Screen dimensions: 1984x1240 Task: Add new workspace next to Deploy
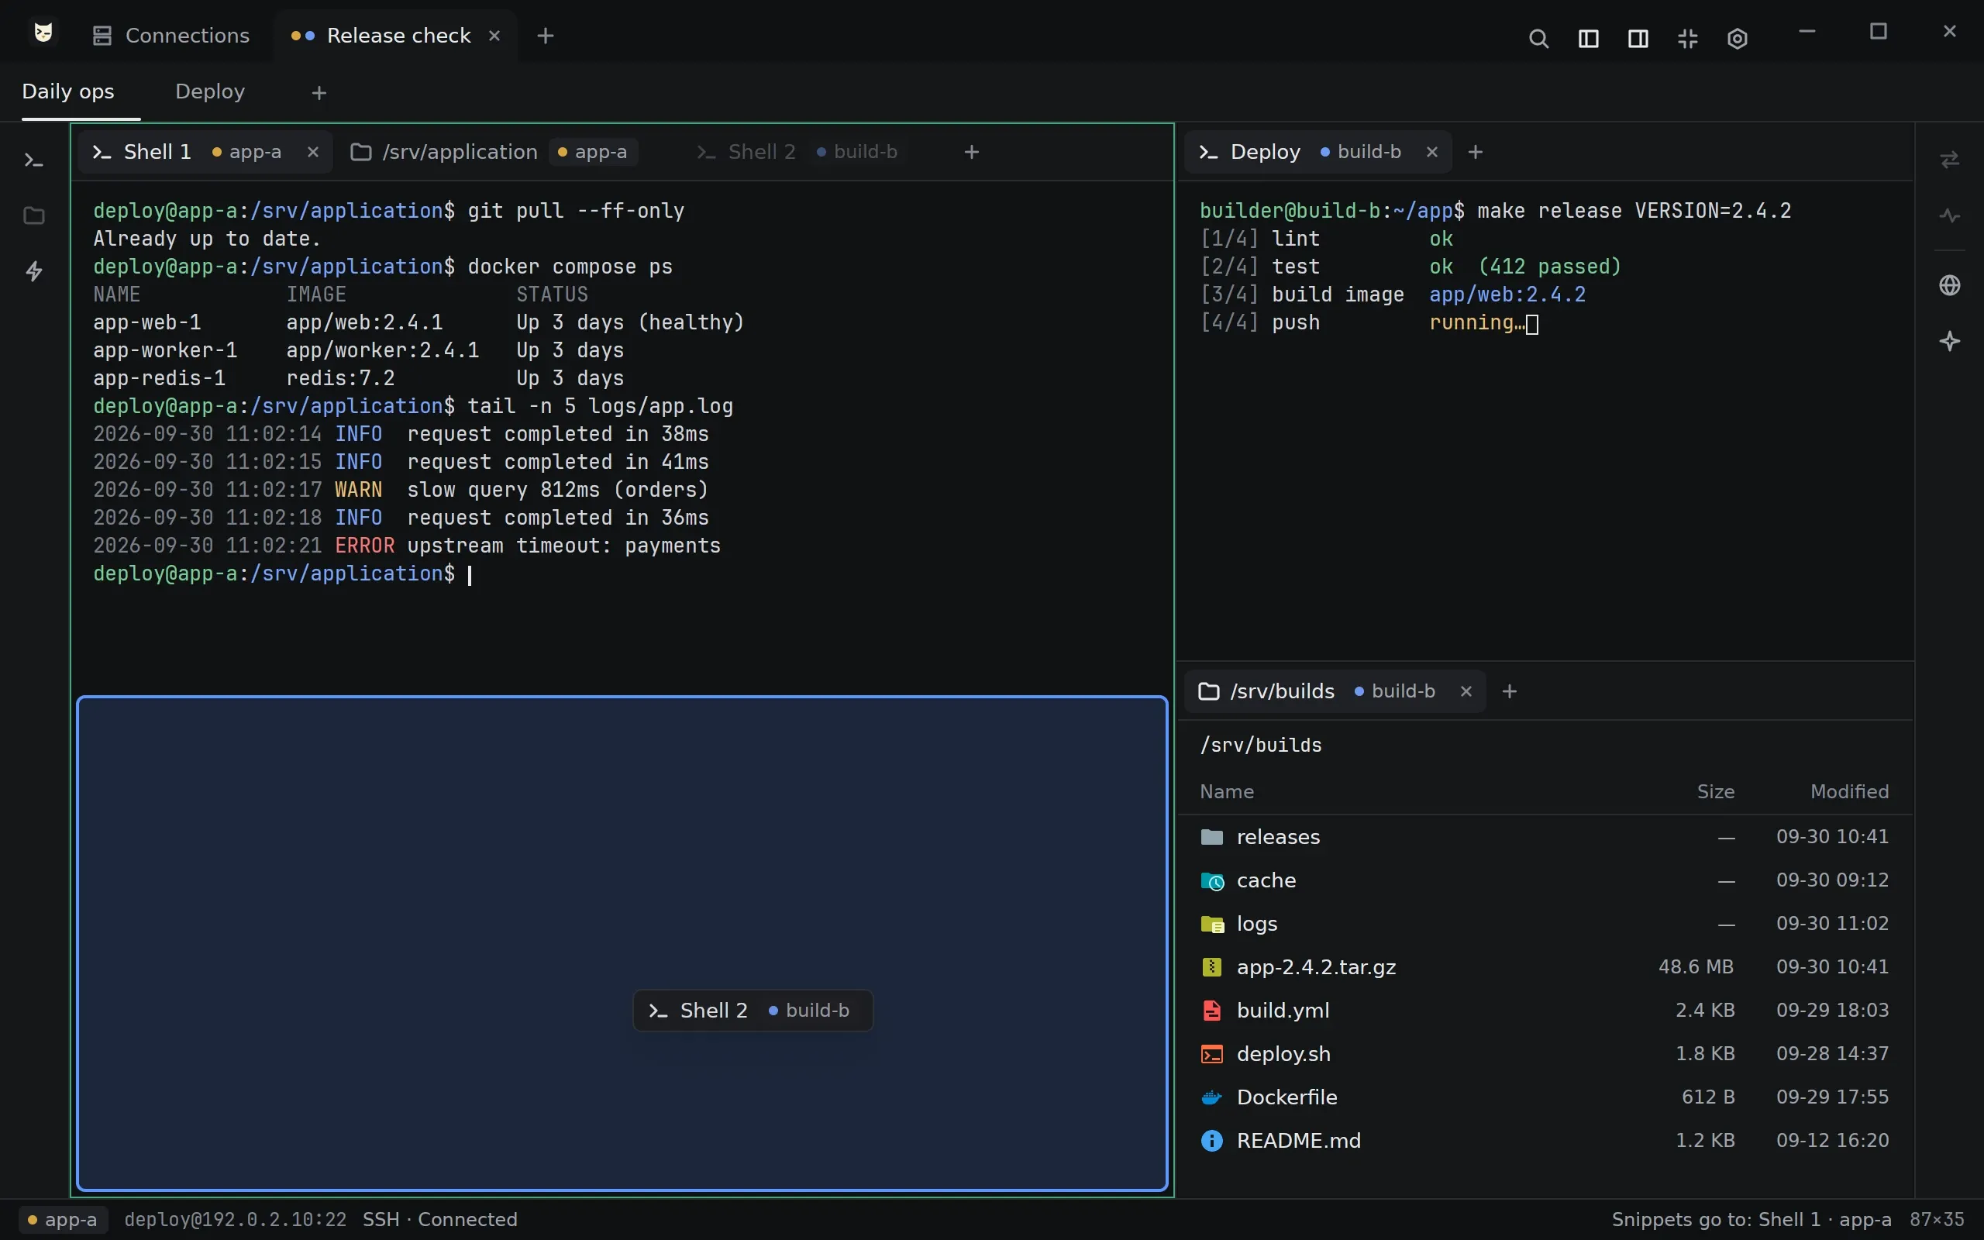point(319,94)
